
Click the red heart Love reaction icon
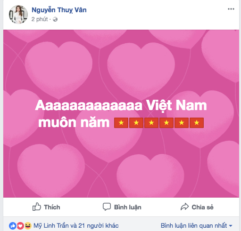pos(20,226)
